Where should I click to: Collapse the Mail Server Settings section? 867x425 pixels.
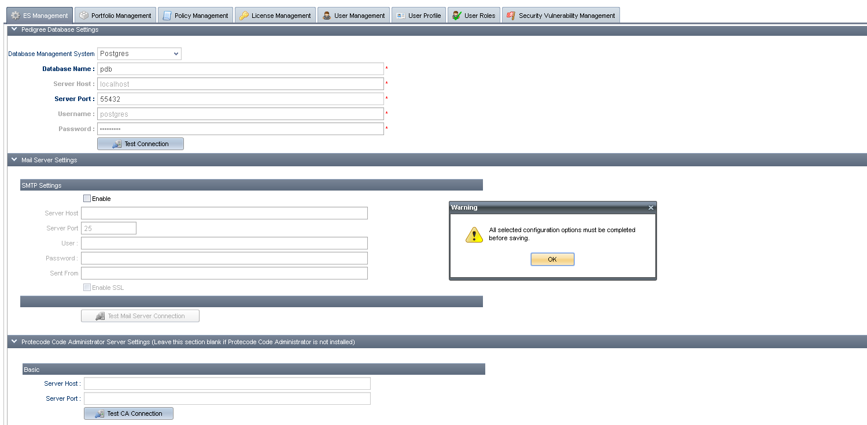coord(14,160)
